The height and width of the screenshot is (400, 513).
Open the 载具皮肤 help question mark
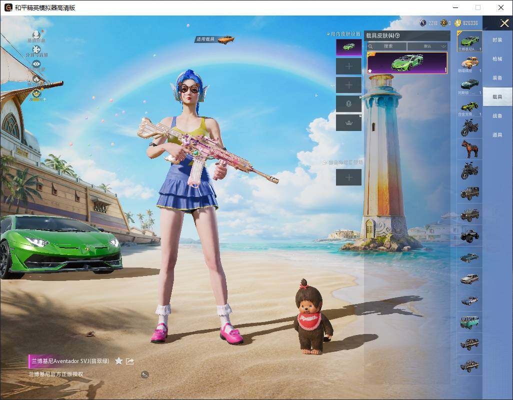click(398, 35)
